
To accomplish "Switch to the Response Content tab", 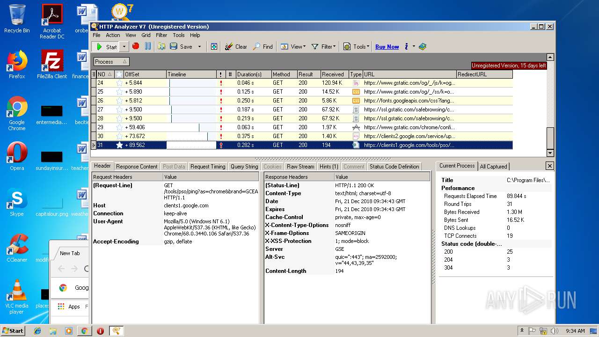I will [137, 167].
